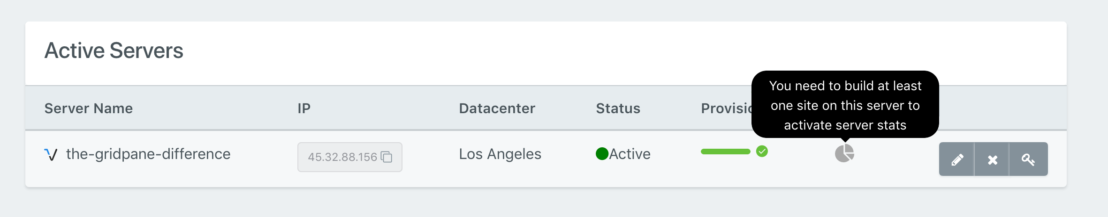Select the 45.32.88.156 IP field
Image resolution: width=1108 pixels, height=217 pixels.
(x=350, y=157)
